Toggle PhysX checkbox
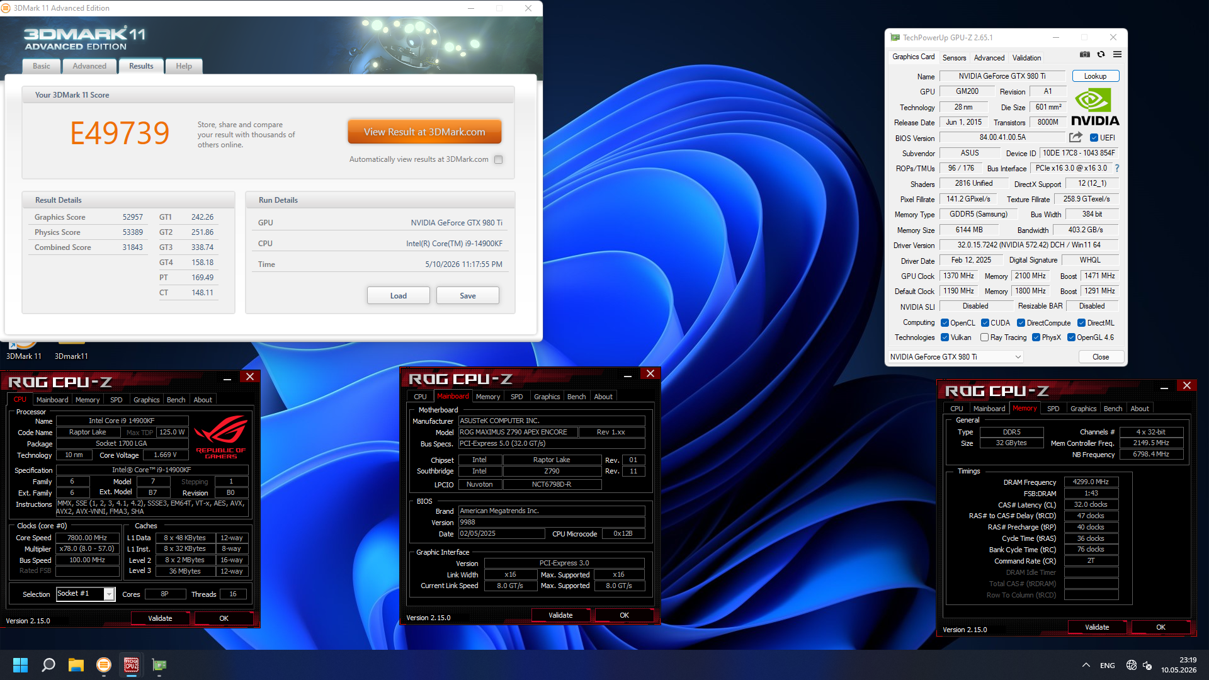 pyautogui.click(x=1036, y=337)
